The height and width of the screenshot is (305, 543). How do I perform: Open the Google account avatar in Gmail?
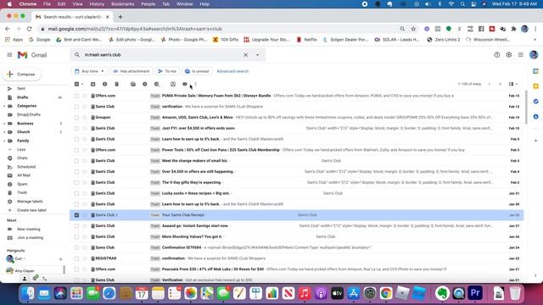pos(534,54)
